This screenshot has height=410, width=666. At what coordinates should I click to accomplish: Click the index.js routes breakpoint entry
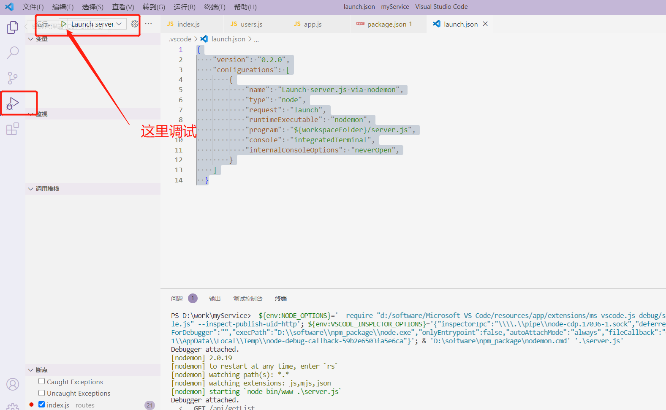pos(93,405)
